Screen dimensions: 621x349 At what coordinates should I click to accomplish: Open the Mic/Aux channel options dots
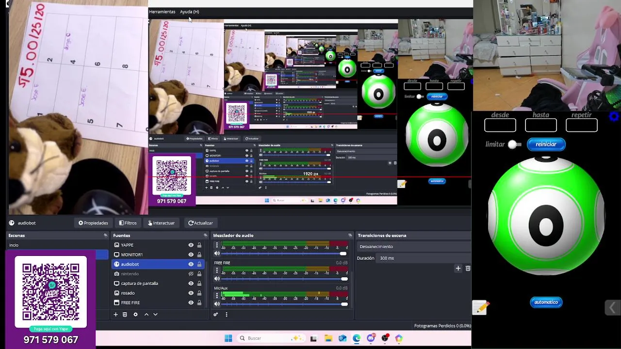click(217, 296)
